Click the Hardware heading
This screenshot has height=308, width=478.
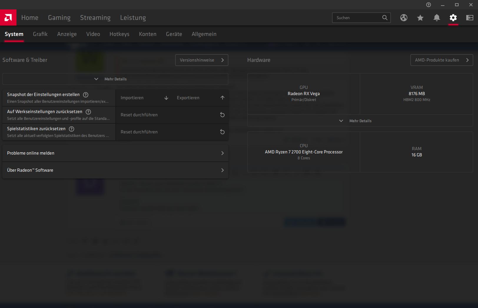point(259,60)
